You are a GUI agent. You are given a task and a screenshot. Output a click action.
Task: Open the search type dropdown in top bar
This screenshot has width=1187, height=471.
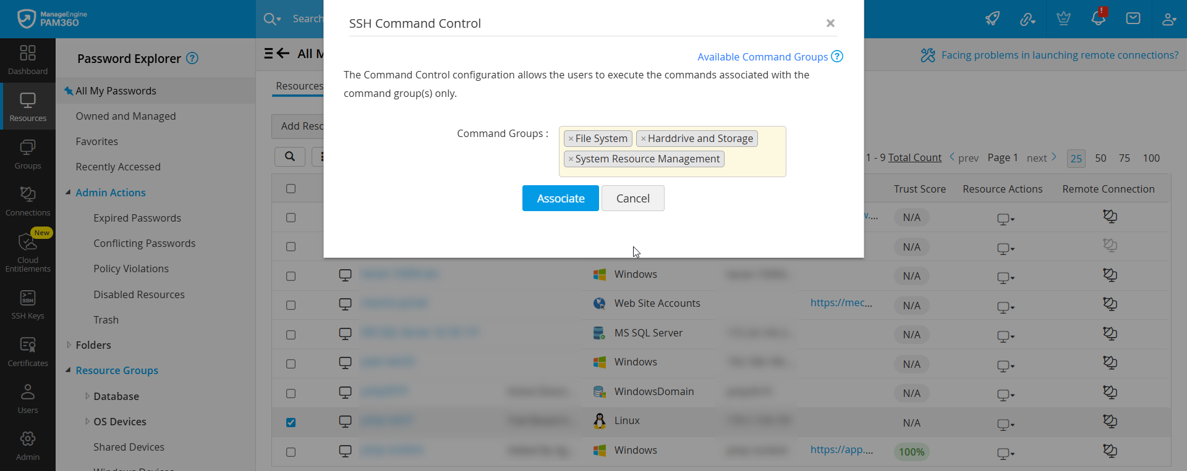pyautogui.click(x=272, y=19)
